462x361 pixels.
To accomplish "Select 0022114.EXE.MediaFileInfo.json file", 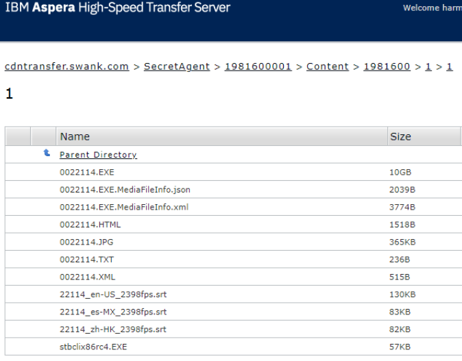I will click(125, 190).
